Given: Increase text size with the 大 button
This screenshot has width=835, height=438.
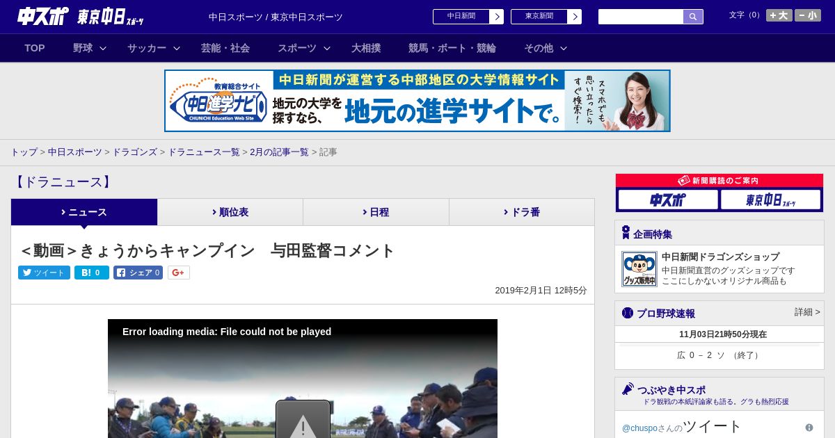Looking at the screenshot, I should point(779,15).
